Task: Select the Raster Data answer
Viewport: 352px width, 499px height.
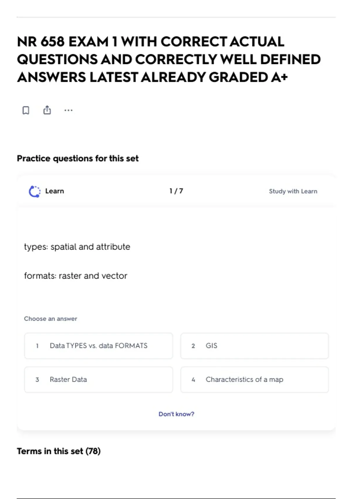Action: point(99,380)
